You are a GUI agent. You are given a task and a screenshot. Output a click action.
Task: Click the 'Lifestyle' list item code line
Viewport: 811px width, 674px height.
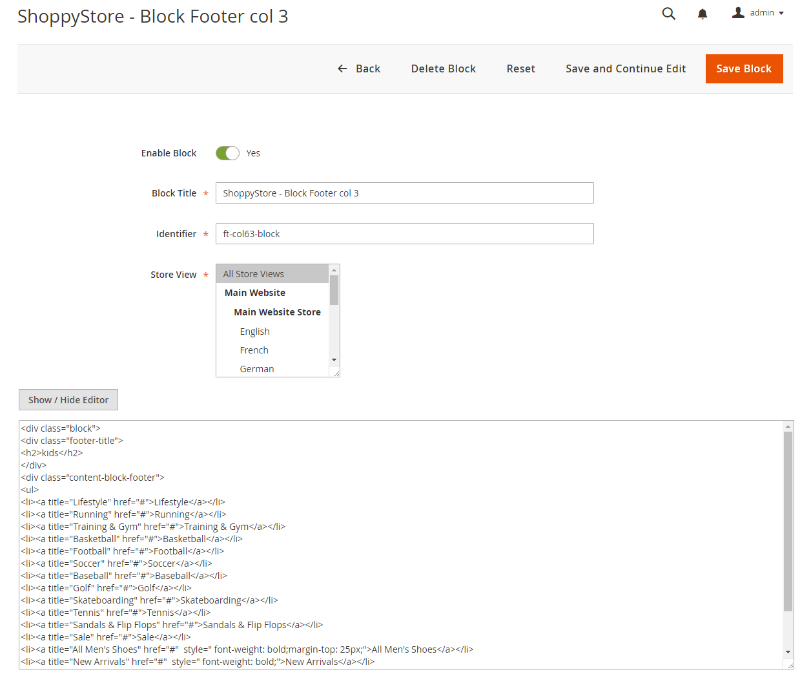point(123,502)
